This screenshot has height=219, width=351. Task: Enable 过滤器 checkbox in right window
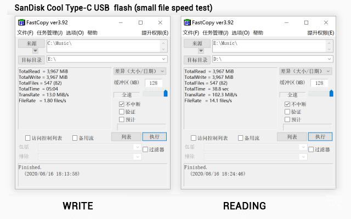[311, 149]
